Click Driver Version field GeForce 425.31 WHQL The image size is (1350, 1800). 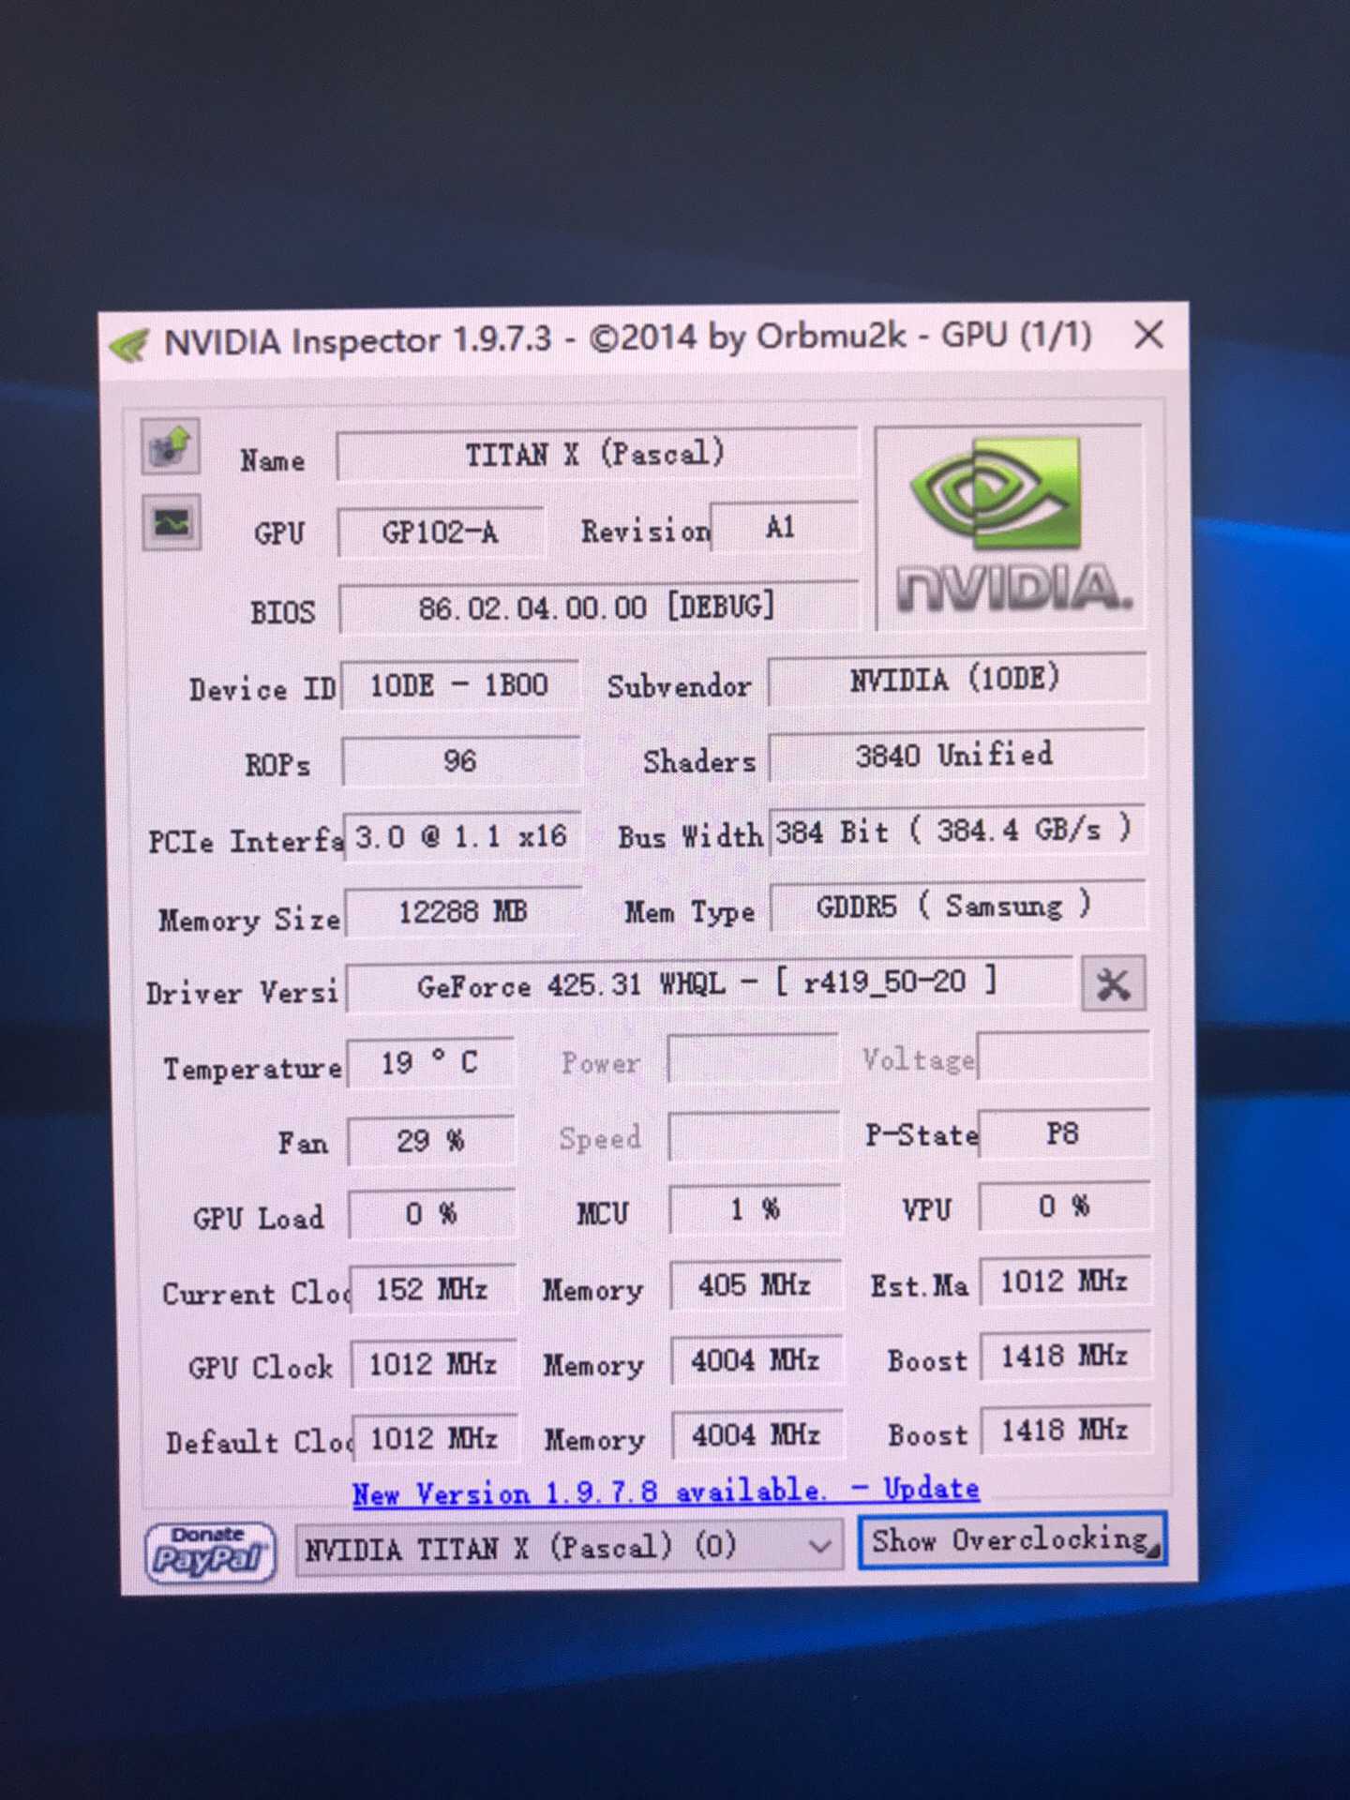coord(709,984)
